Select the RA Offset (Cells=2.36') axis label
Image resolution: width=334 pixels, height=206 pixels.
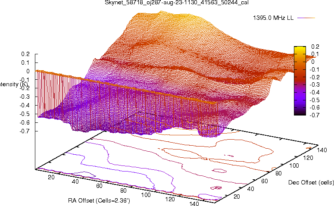tap(99, 200)
